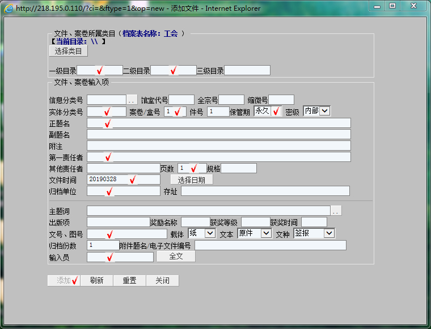Expand the 密级 dropdown showing 内部
This screenshot has width=431, height=329.
tap(324, 111)
